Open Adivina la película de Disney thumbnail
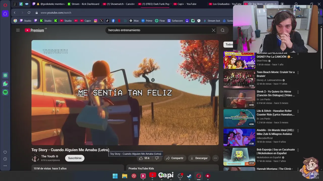 239,60
